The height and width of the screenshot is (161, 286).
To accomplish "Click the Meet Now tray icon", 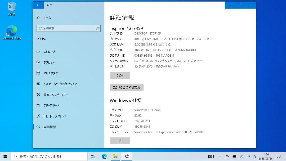I will pos(227,156).
